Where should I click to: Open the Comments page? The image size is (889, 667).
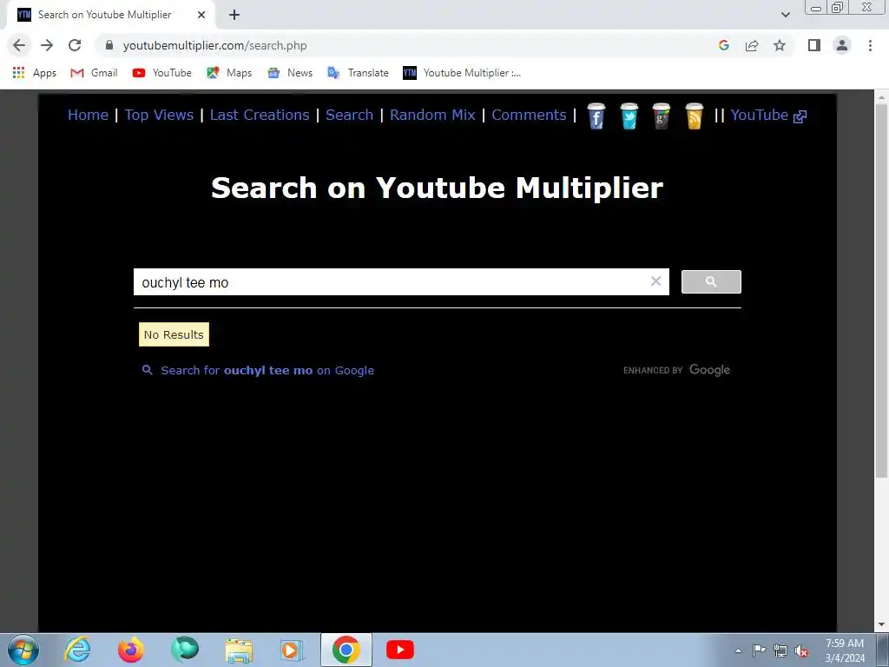click(529, 115)
